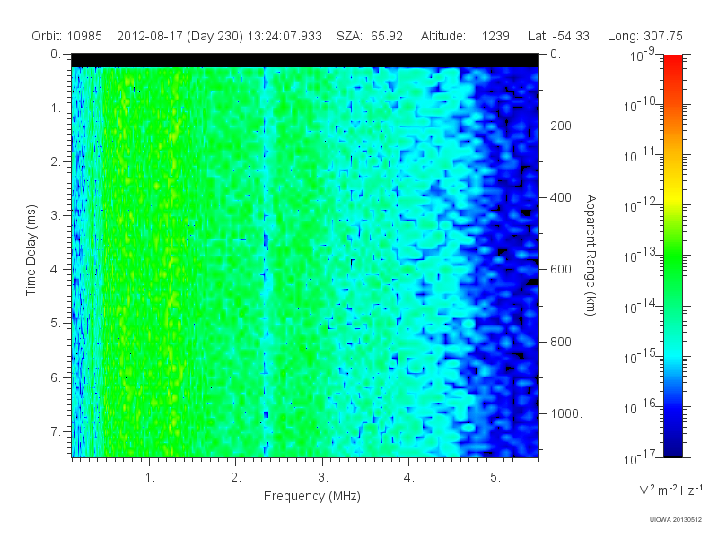
Task: Click the 'Lat: -54.33' header text
Action: [558, 36]
